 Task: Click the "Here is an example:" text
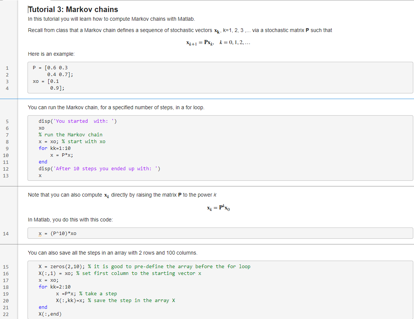(x=51, y=54)
